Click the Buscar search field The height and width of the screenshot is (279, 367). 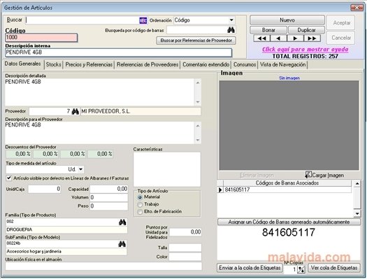[x=82, y=20]
